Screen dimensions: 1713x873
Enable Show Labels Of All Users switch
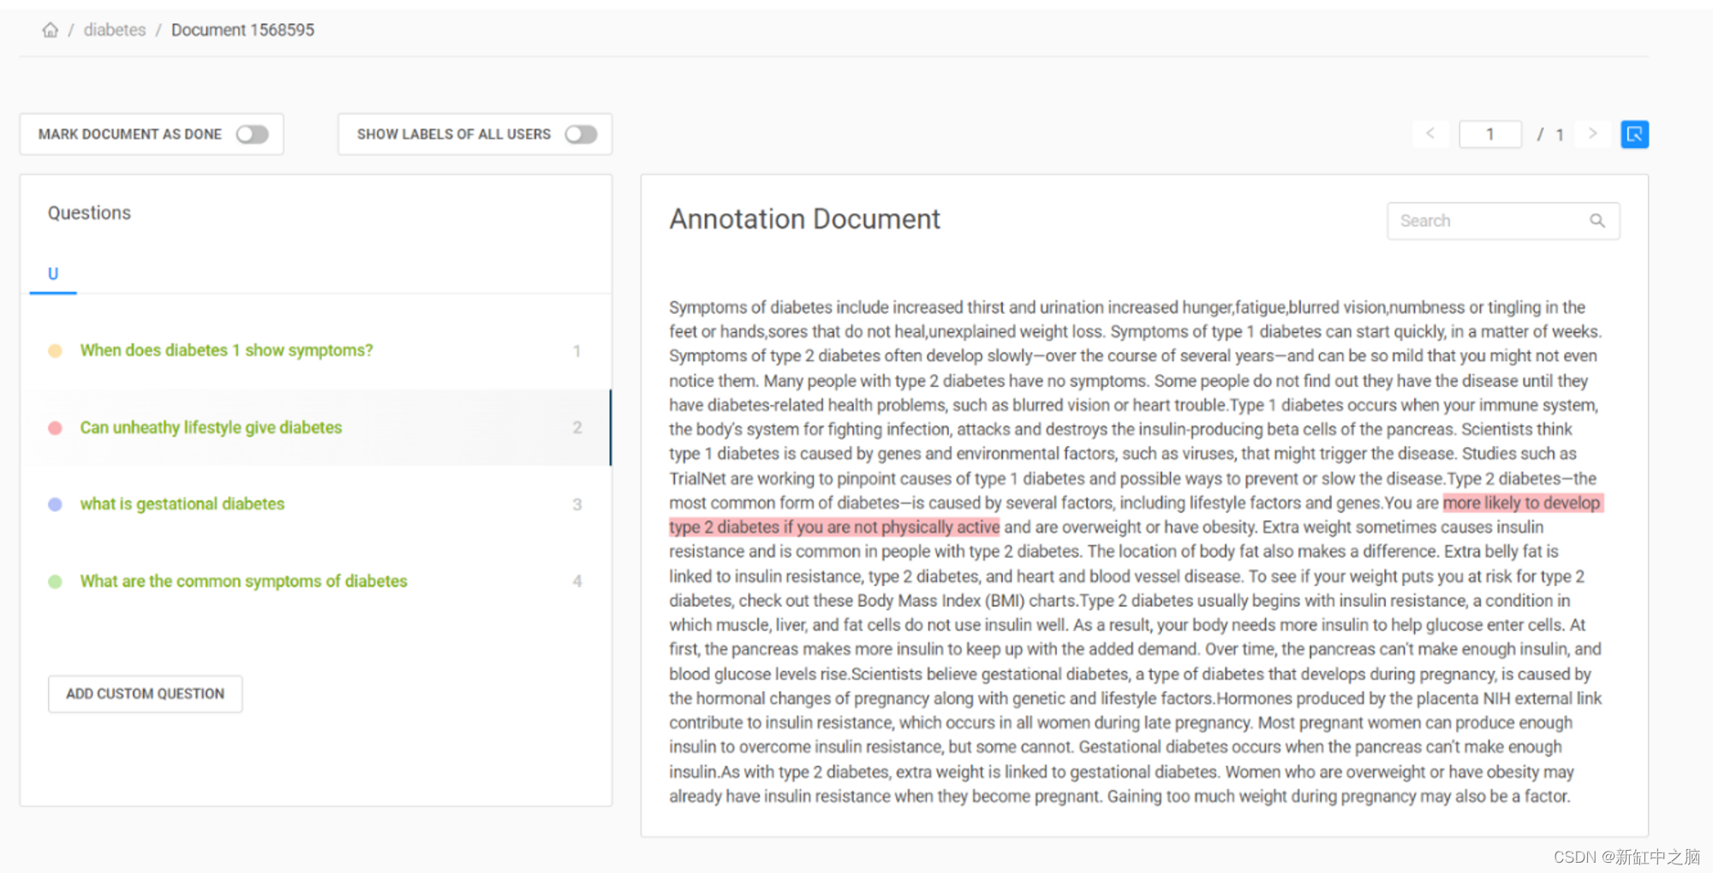[x=581, y=134]
